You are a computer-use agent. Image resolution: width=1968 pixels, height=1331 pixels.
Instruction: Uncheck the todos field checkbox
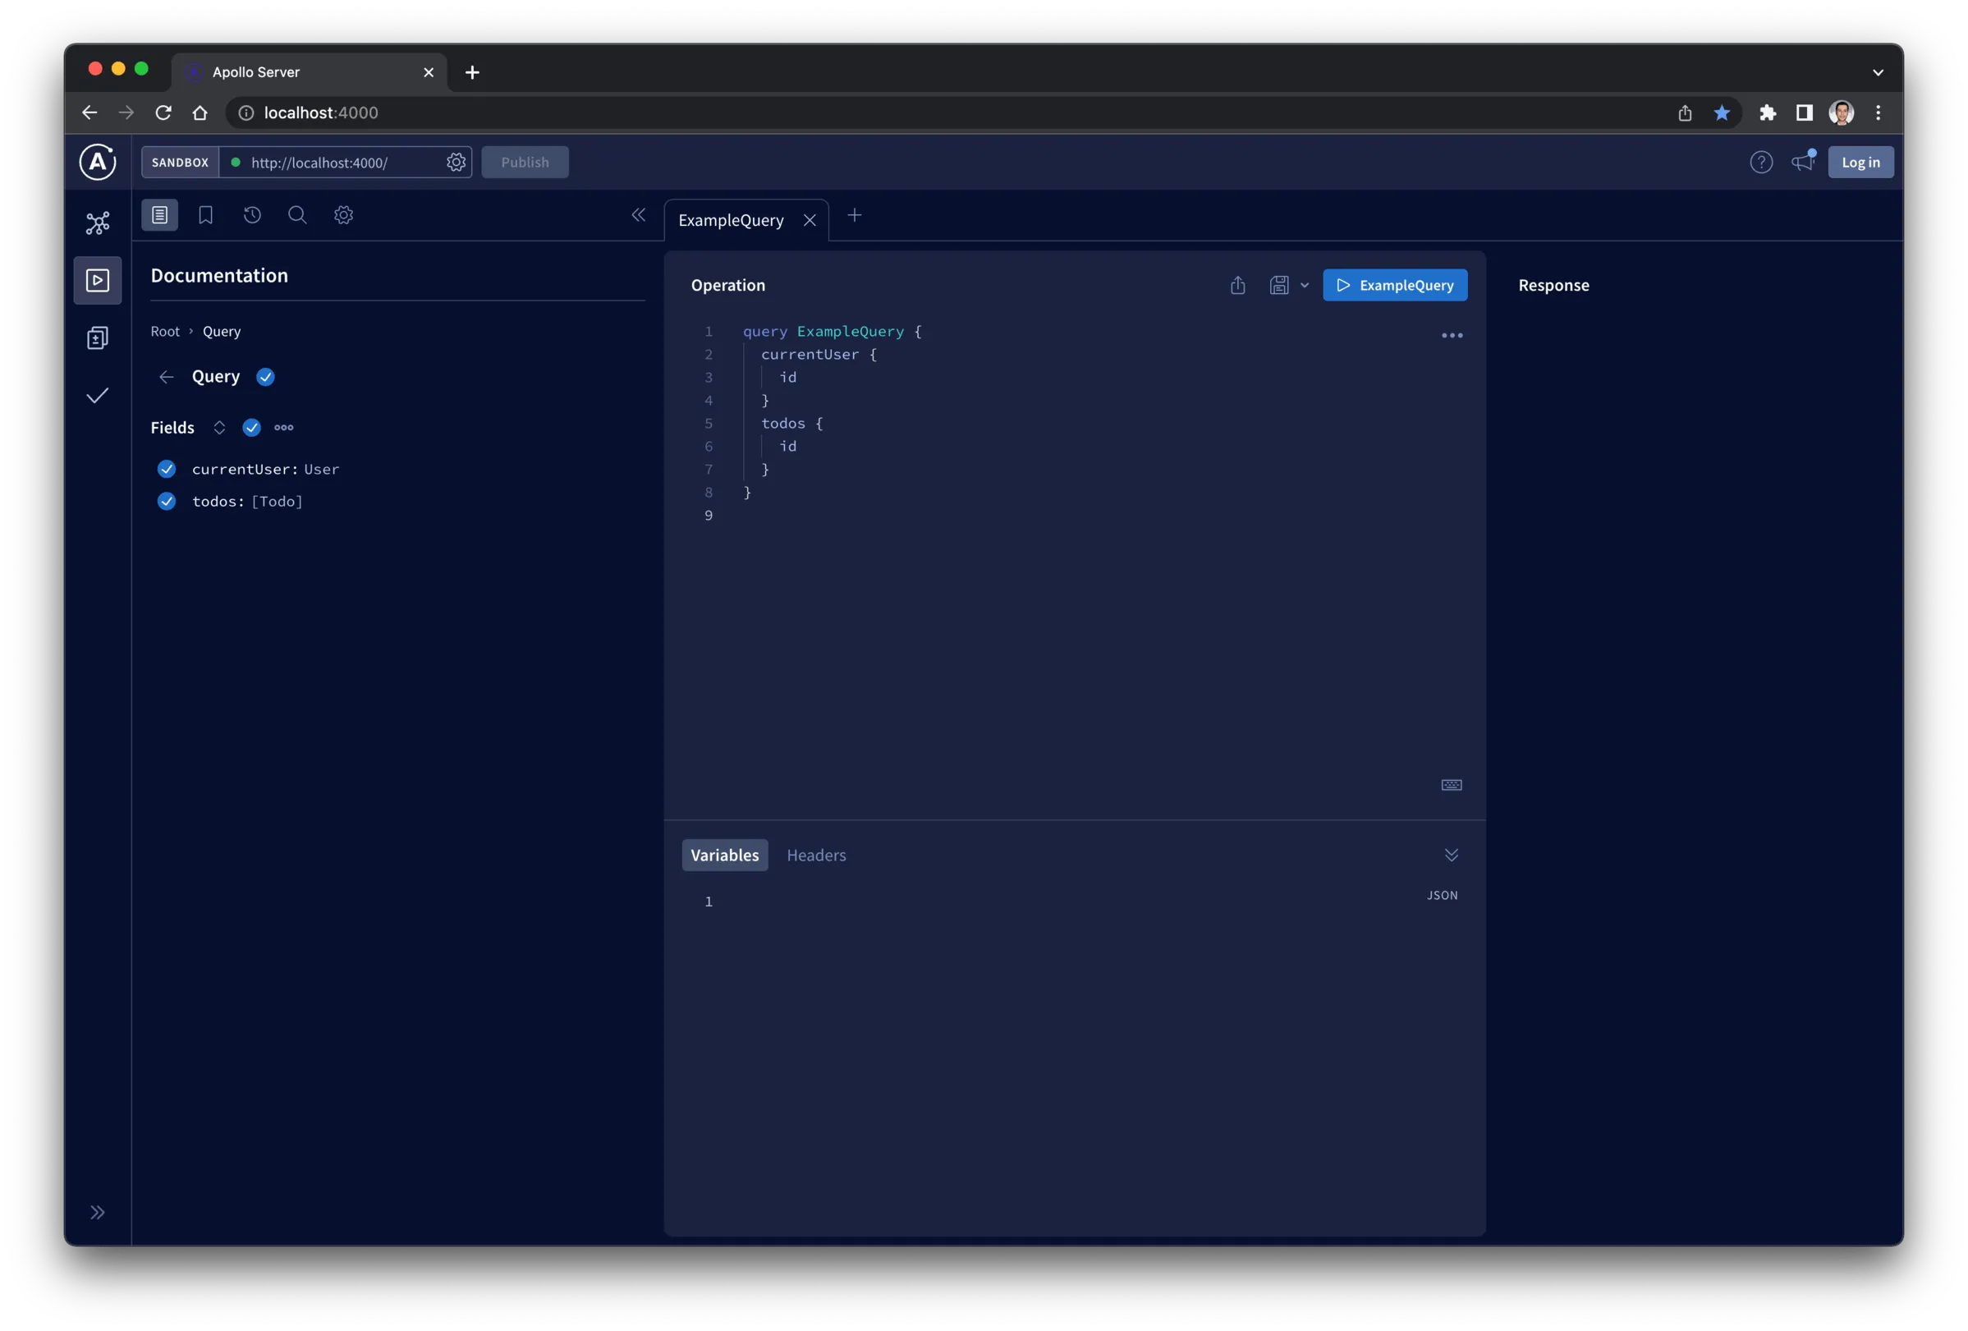click(x=167, y=501)
